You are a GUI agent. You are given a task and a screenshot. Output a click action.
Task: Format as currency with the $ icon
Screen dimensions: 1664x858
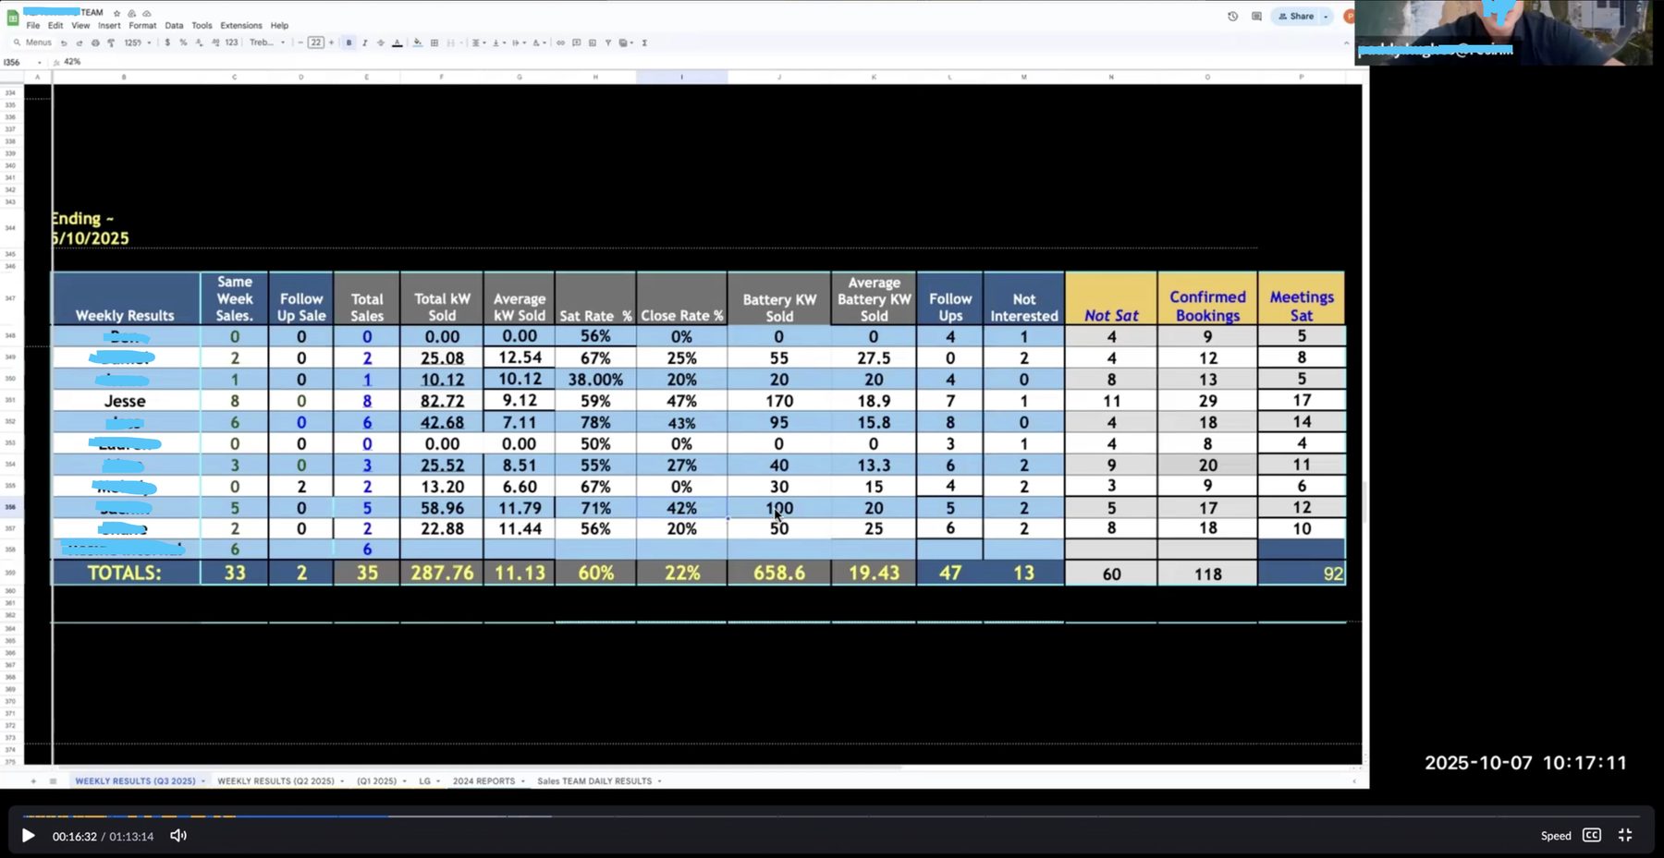(x=167, y=42)
